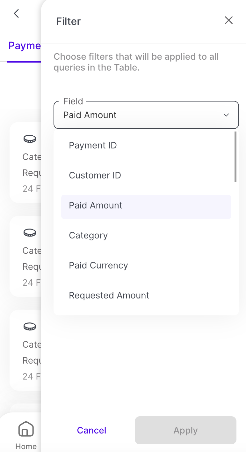Click the Home icon in bottom navigation
Viewport: 246px width, 452px height.
[26, 429]
